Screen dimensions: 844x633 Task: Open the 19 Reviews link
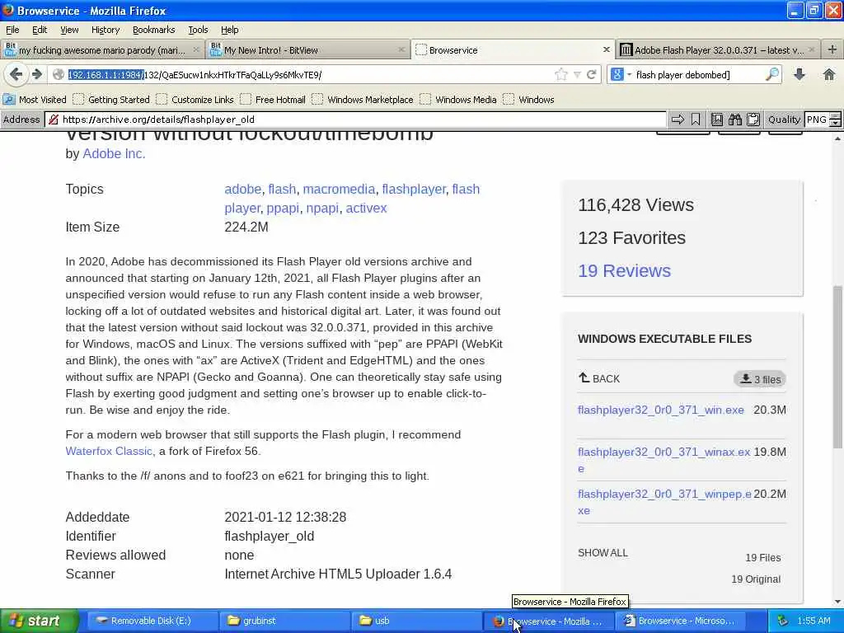tap(625, 270)
